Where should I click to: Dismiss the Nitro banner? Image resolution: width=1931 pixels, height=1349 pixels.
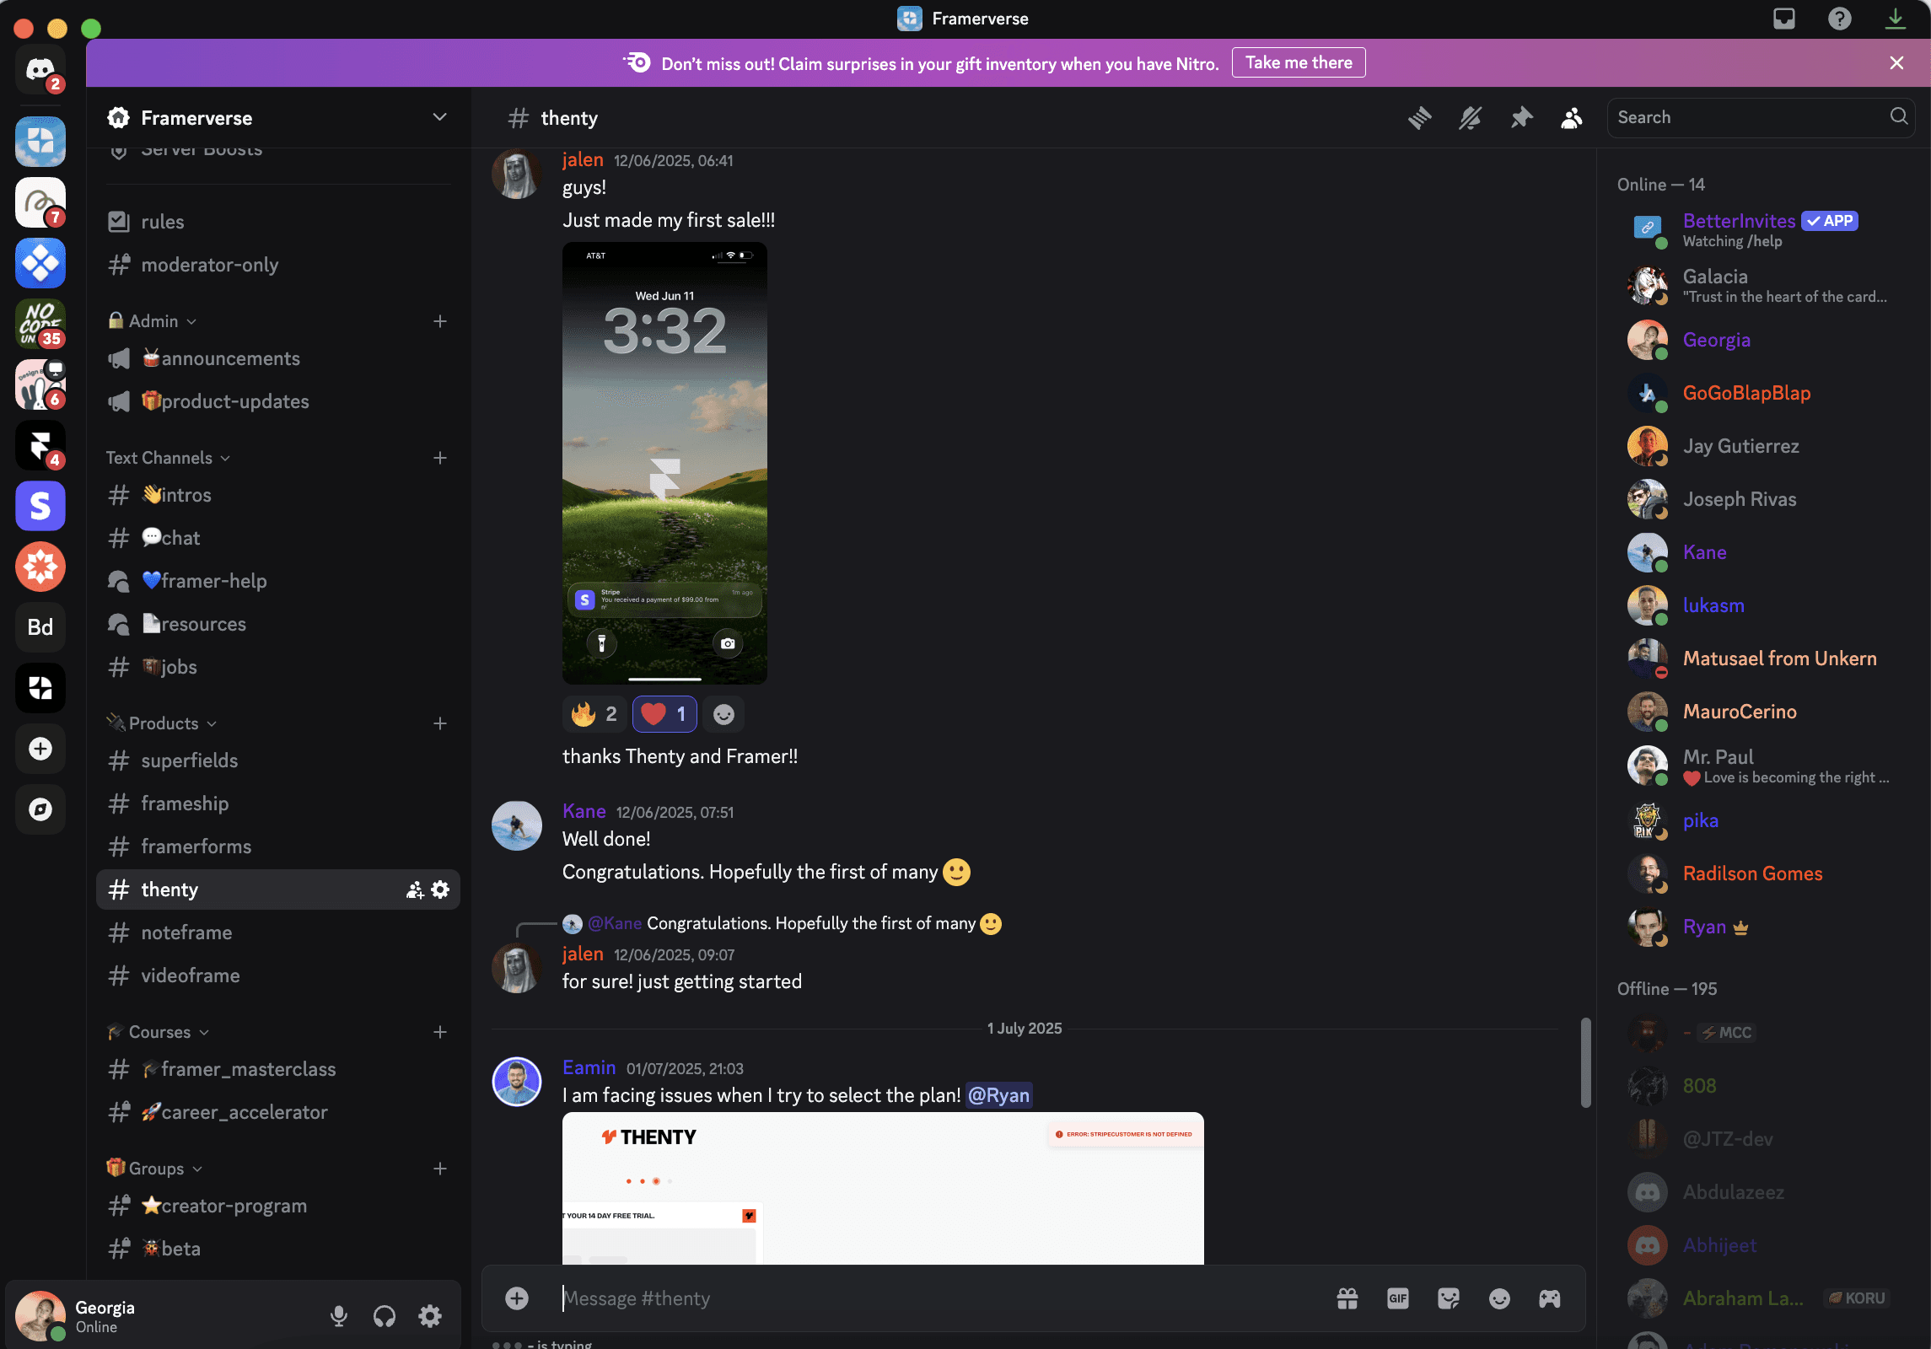coord(1896,63)
